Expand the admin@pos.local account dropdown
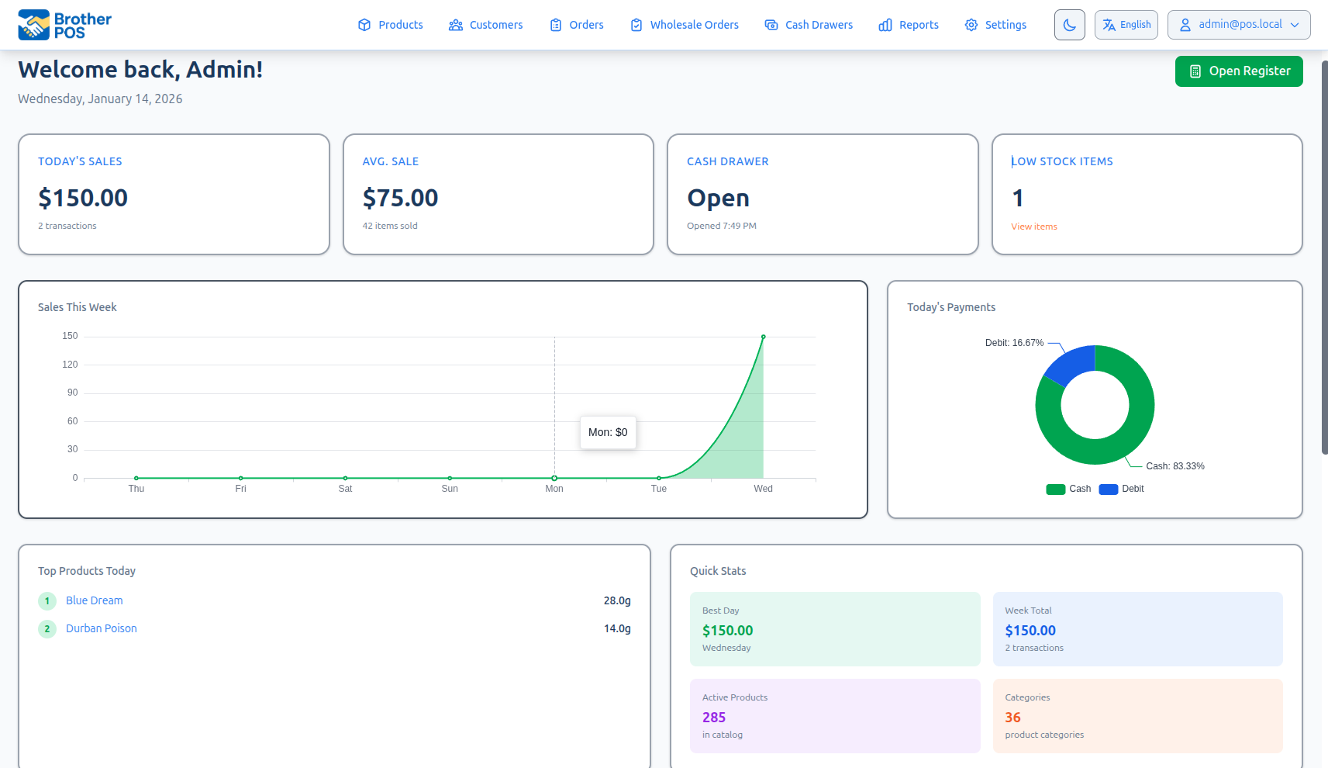The image size is (1328, 768). tap(1238, 24)
